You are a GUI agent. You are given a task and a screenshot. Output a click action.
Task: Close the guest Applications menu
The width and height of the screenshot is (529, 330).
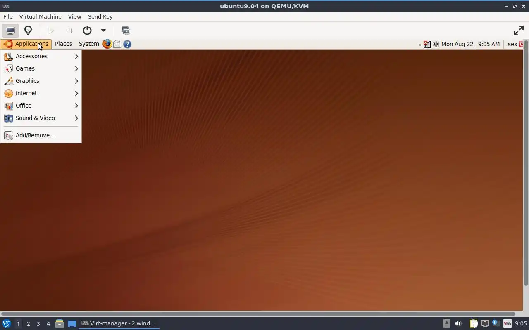point(26,44)
